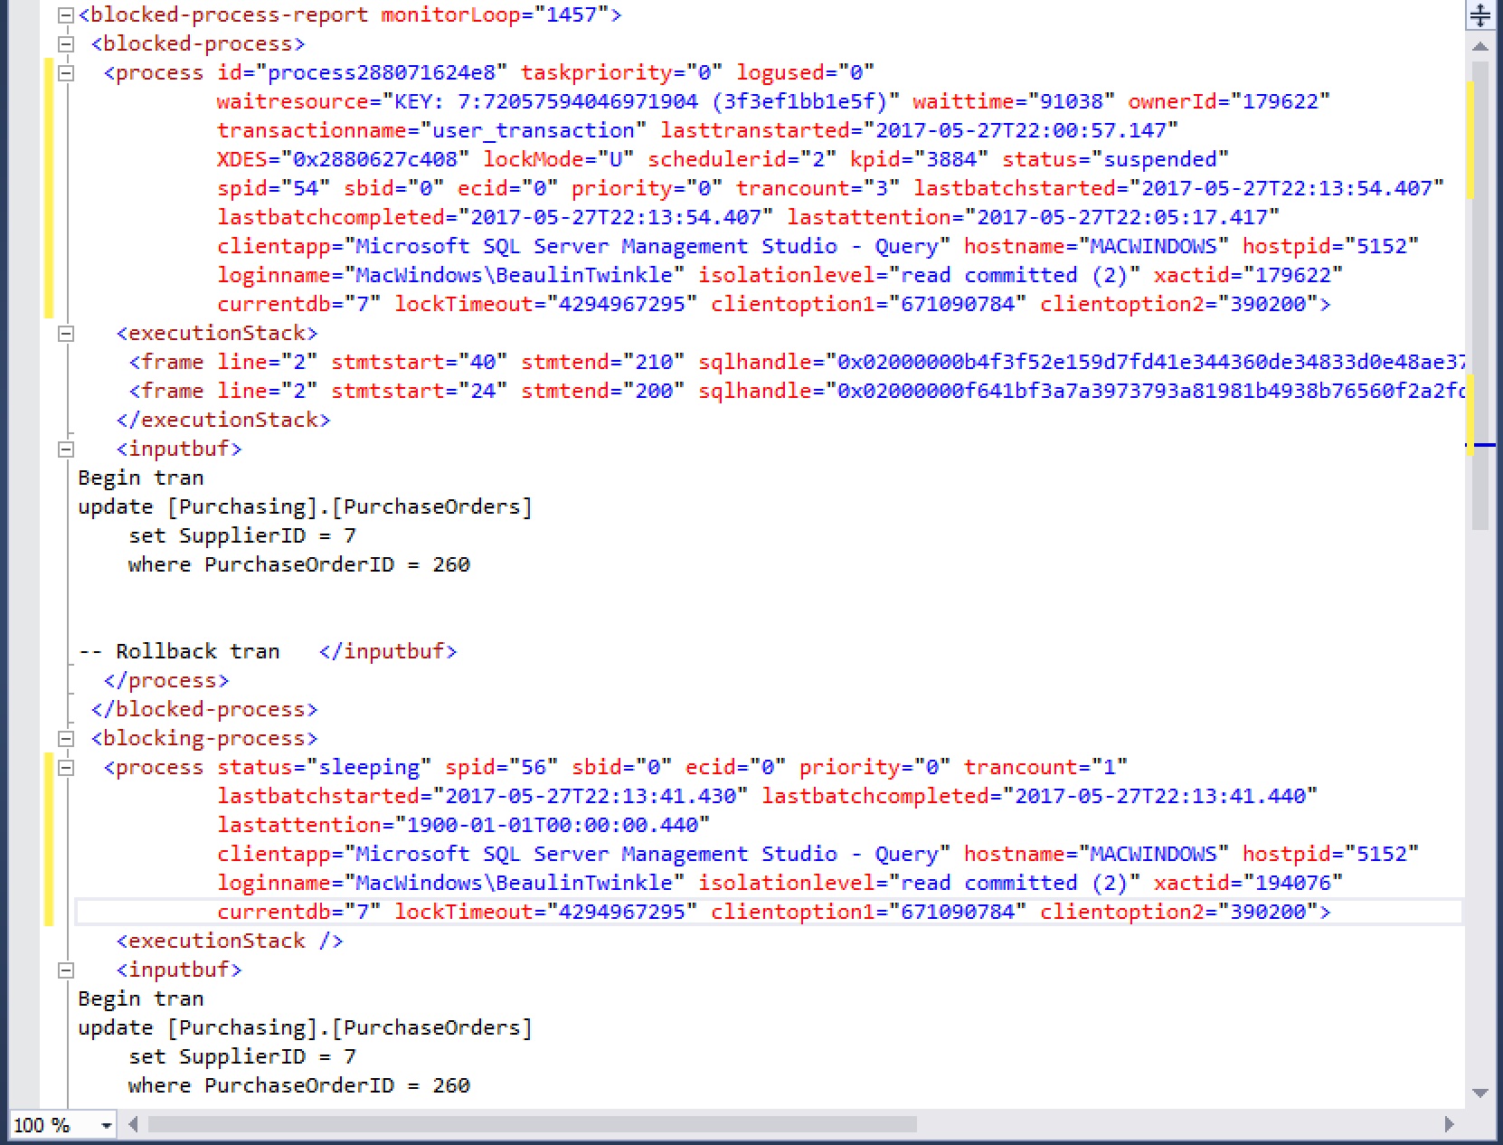Click the horizontal scrollbar right arrow
This screenshot has width=1503, height=1145.
coord(1449,1124)
